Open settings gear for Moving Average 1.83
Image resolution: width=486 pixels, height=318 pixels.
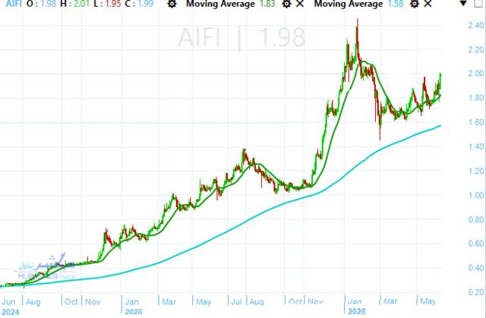tap(287, 4)
